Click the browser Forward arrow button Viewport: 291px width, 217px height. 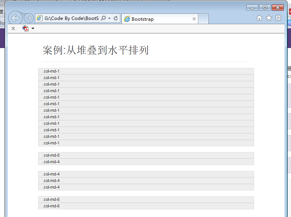click(28, 18)
